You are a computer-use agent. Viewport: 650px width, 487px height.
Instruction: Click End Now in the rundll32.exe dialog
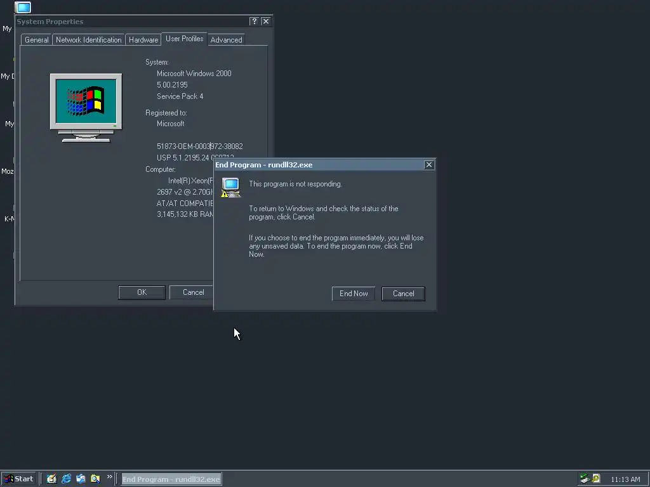[x=353, y=294]
